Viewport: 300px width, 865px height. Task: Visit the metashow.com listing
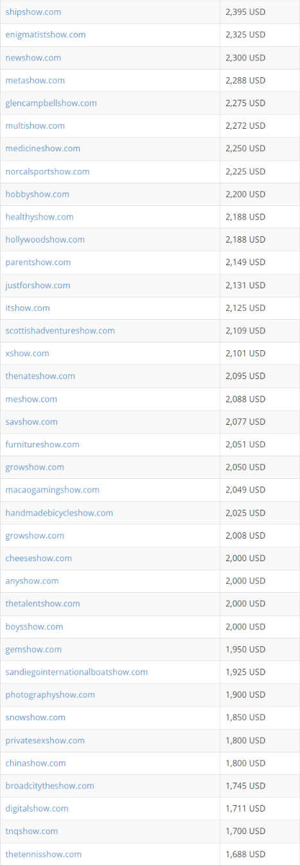tap(35, 80)
